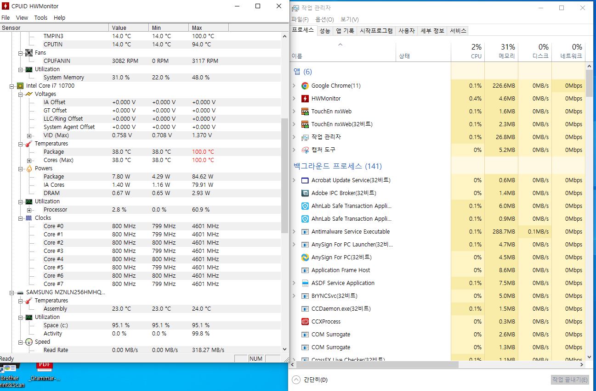The height and width of the screenshot is (391, 596).
Task: Expand the Cores (Max) temperature node
Action: click(x=29, y=160)
